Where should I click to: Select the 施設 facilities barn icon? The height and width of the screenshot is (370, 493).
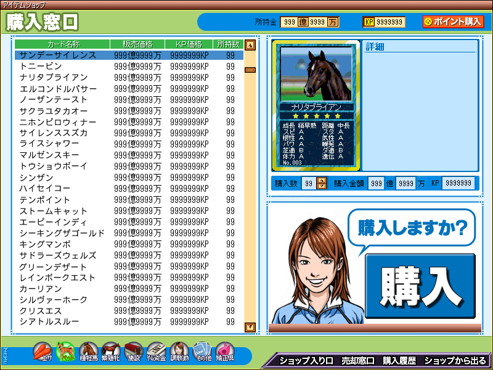(134, 352)
